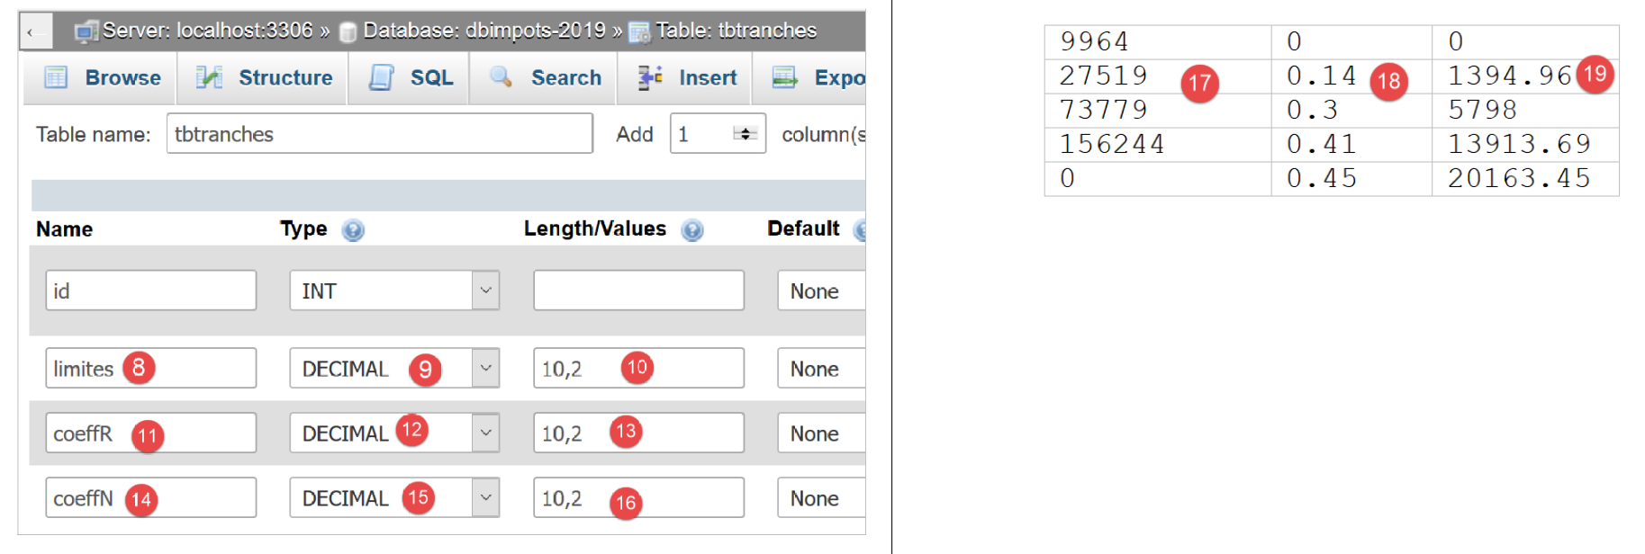Open the coeffN DECIMAL type dropdown
The image size is (1645, 554).
pos(485,497)
